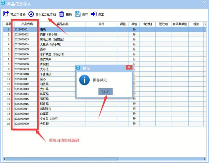Select the 凤尾菇 name cell
This screenshot has height=163, width=209.
[x=58, y=94]
